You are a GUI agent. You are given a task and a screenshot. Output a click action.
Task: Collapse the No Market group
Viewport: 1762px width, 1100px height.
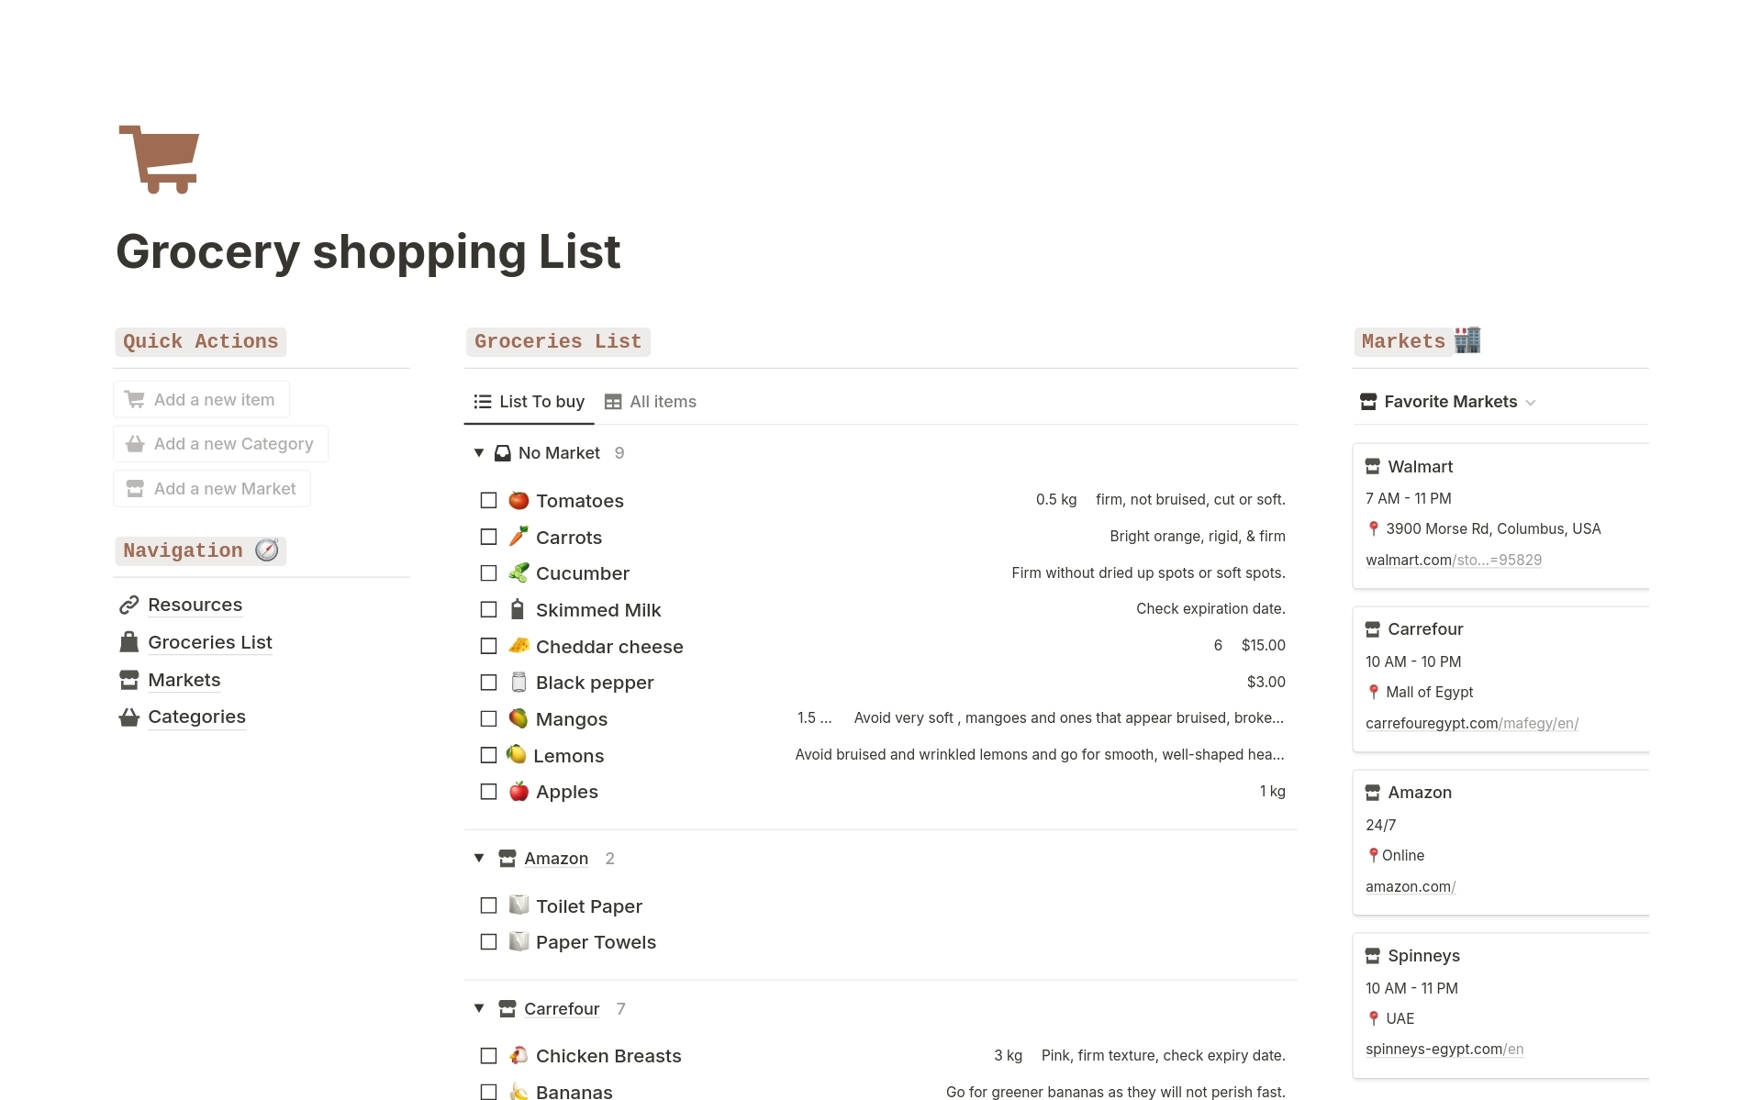(x=478, y=452)
